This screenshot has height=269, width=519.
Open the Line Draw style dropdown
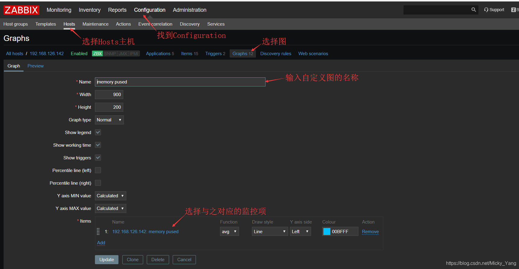(x=270, y=231)
